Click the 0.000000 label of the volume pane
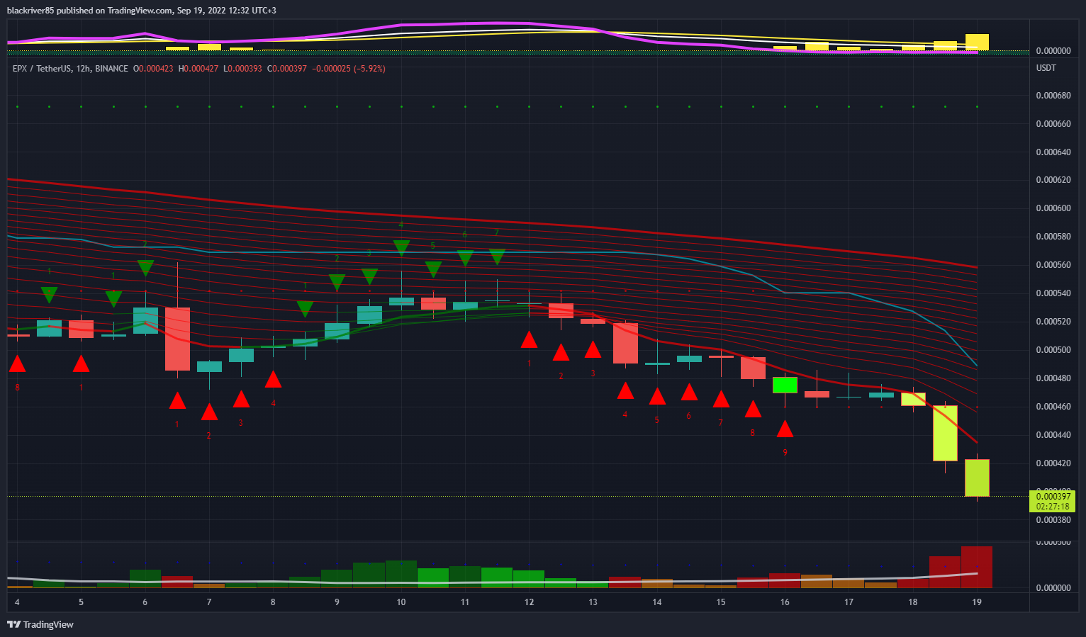Image resolution: width=1086 pixels, height=637 pixels. pyautogui.click(x=1053, y=588)
